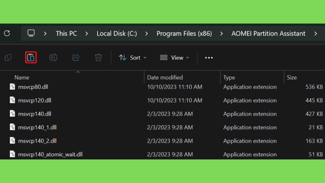Click Application extension type of msvcp80.dll
This screenshot has width=325, height=183.
click(x=250, y=87)
